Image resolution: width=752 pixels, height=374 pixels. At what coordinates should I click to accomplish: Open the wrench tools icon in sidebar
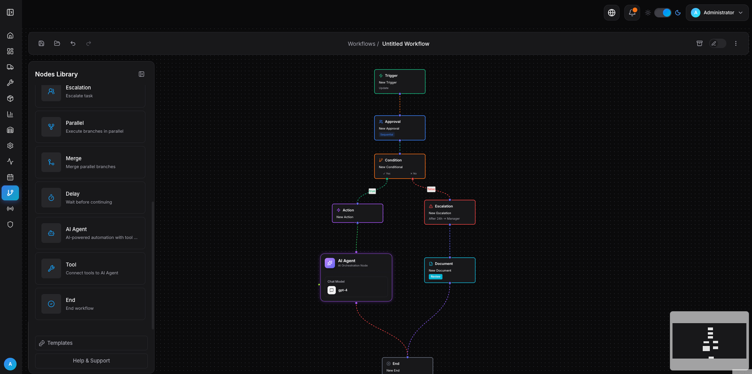10,83
